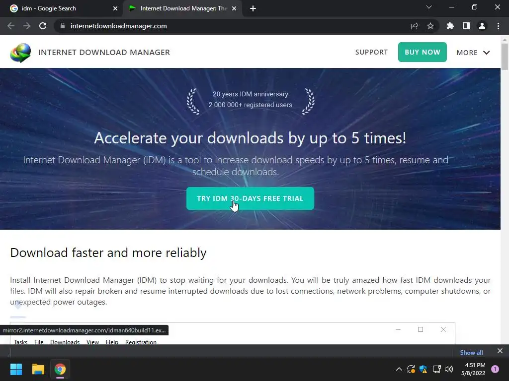509x381 pixels.
Task: Open volume speaker tray icon
Action: click(x=449, y=369)
